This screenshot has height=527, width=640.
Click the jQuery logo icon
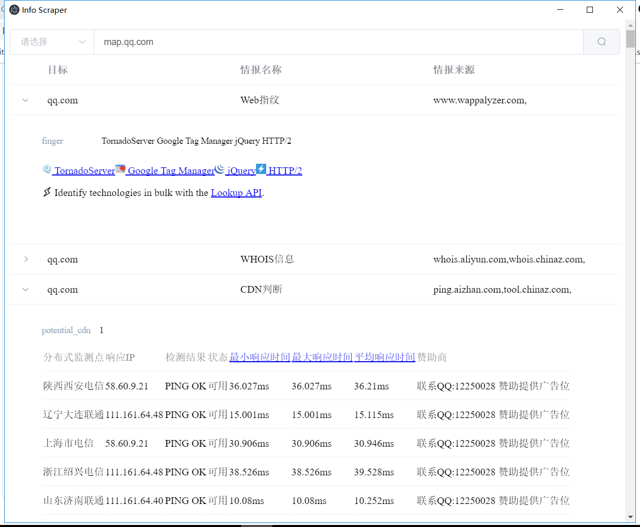(220, 169)
